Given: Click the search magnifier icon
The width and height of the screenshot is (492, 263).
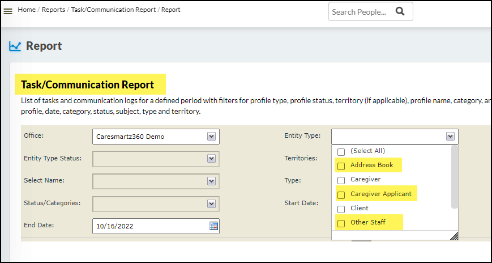Looking at the screenshot, I should 400,11.
